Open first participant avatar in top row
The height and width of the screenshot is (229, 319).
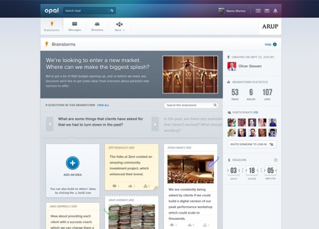pos(232,122)
